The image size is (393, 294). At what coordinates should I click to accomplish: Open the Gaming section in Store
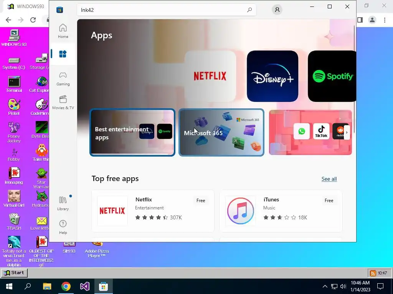pos(63,79)
